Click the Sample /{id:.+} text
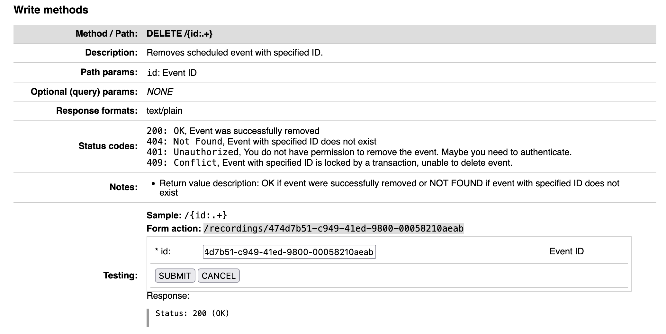 188,215
